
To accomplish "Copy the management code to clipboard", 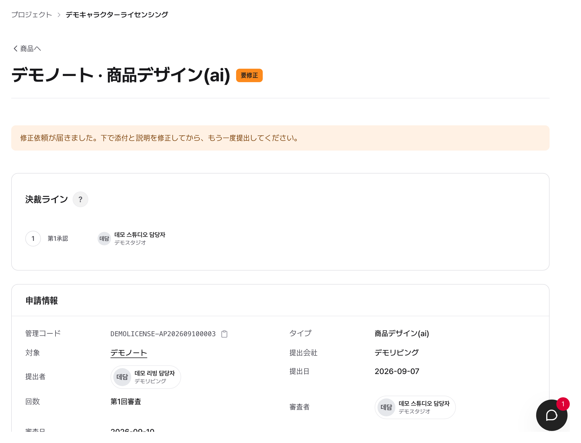I will coord(224,334).
